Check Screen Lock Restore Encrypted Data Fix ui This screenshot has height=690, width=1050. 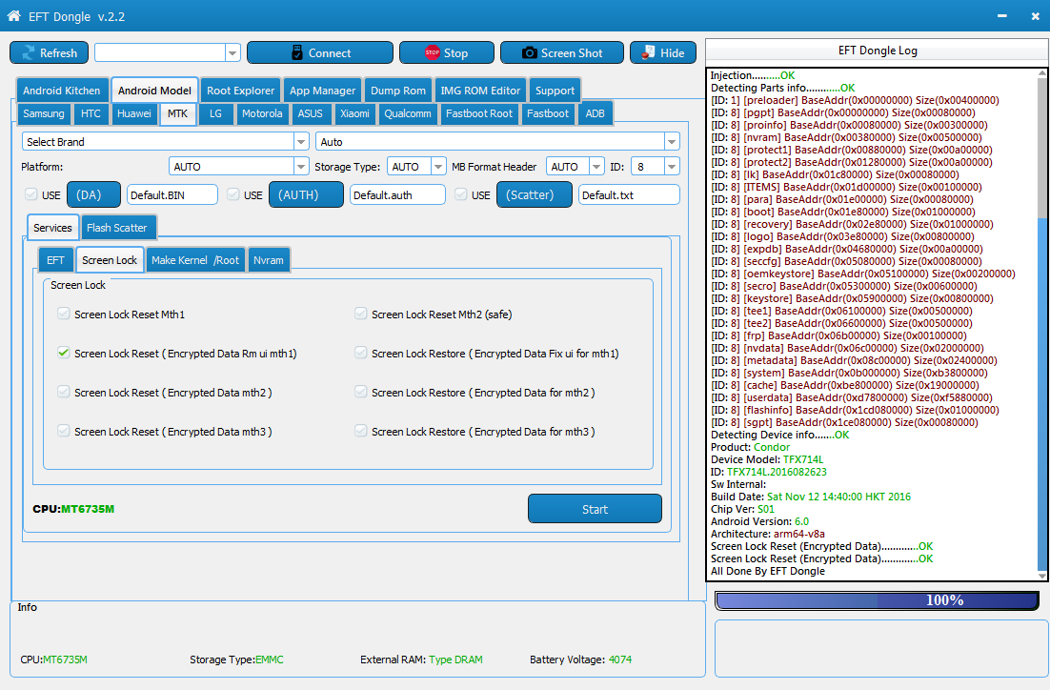361,353
